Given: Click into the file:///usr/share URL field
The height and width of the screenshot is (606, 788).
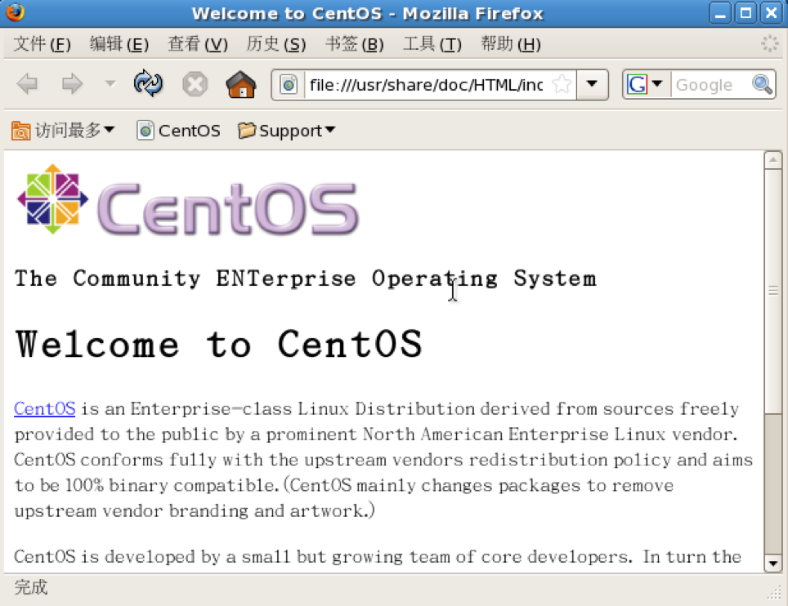Looking at the screenshot, I should 427,85.
